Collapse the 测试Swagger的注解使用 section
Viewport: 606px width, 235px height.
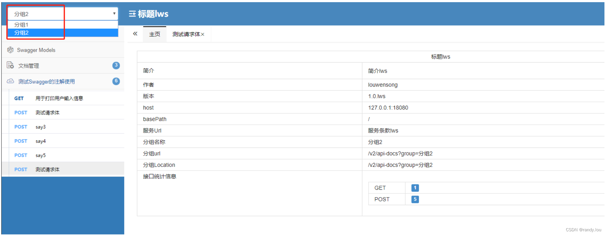pos(63,81)
